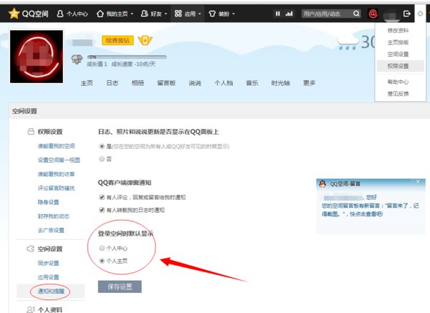The image size is (430, 313).
Task: Click the search magnifier icon
Action: tap(356, 14)
